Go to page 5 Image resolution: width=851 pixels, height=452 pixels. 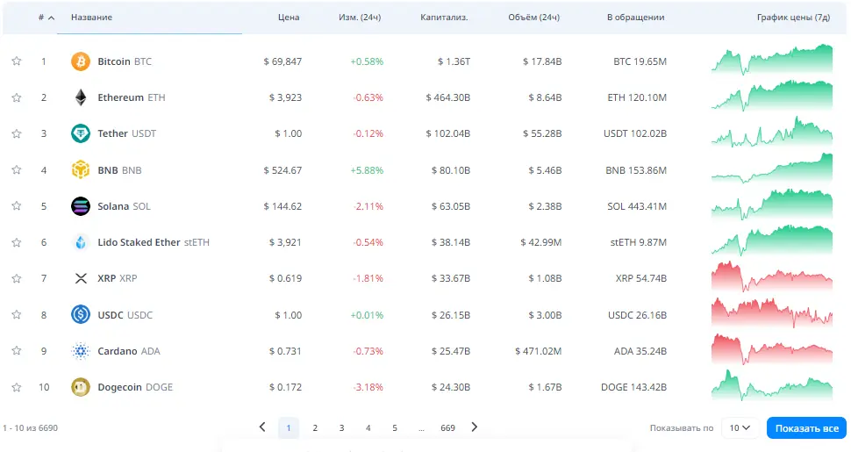(x=395, y=428)
